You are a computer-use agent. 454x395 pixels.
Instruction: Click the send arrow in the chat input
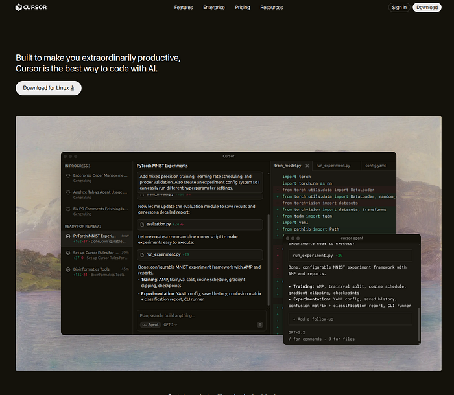260,324
